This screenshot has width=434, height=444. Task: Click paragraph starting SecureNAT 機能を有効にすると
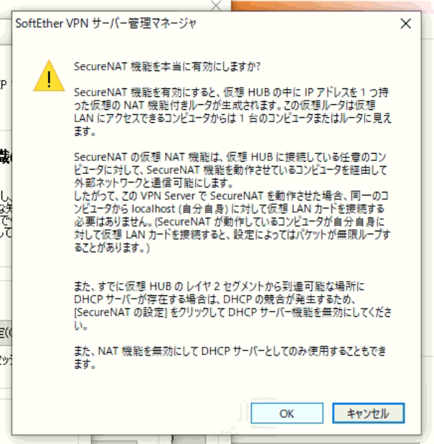[232, 111]
